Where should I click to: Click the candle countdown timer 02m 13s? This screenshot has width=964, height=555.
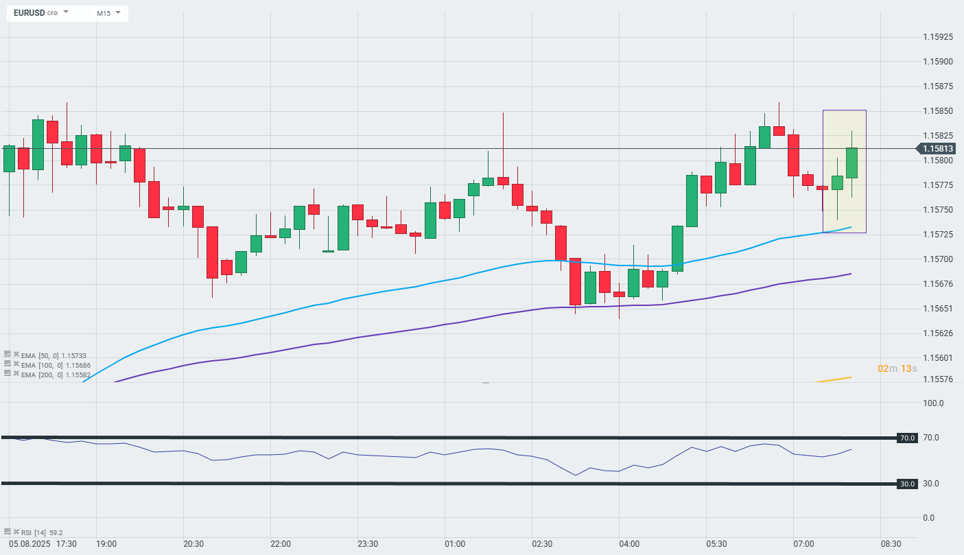click(897, 368)
